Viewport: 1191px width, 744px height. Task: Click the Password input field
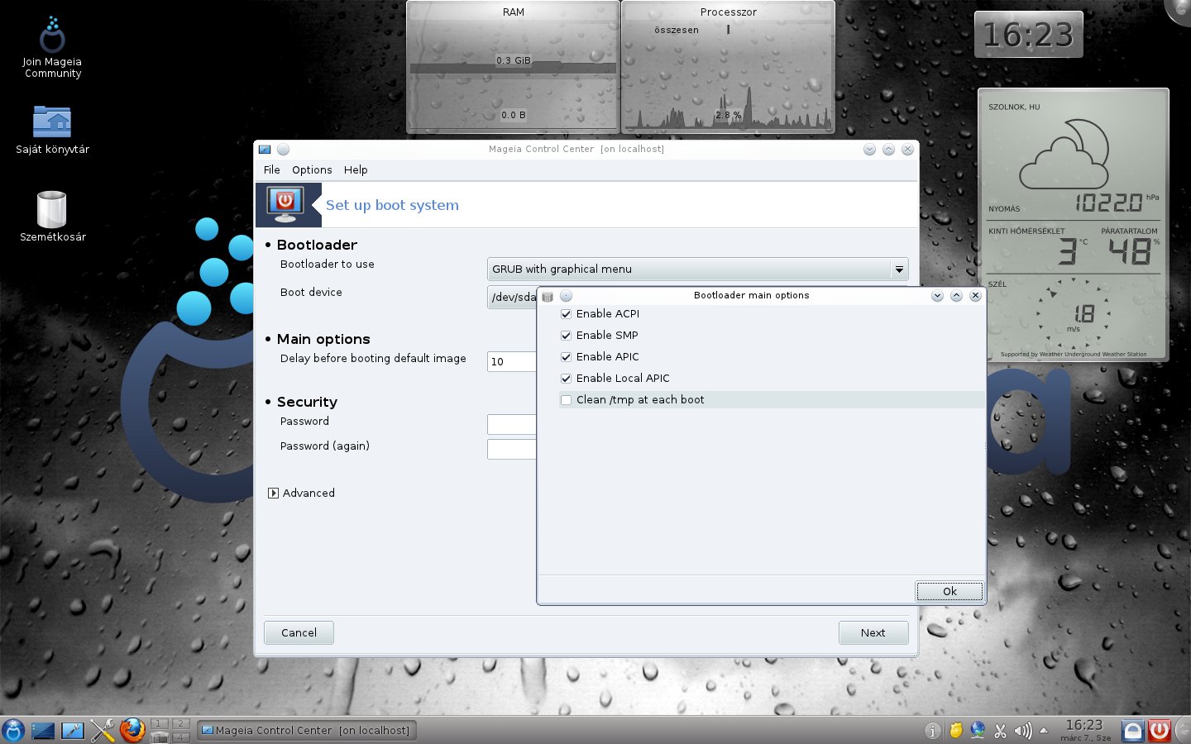pos(512,424)
